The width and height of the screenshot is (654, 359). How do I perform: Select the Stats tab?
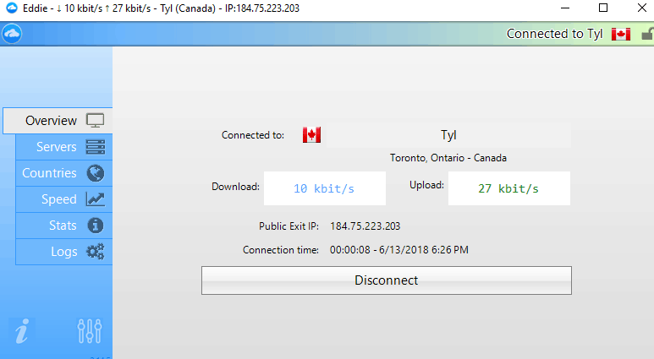click(x=63, y=226)
